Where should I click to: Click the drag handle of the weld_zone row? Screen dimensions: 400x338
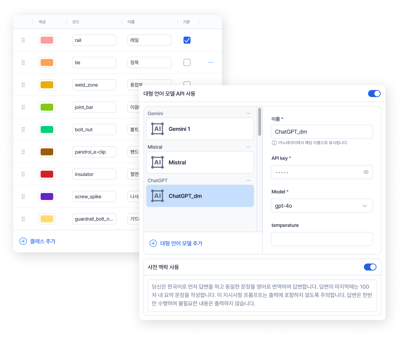click(23, 85)
